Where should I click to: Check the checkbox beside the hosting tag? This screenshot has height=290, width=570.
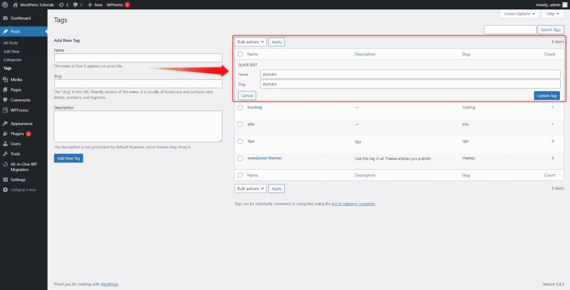click(x=240, y=107)
